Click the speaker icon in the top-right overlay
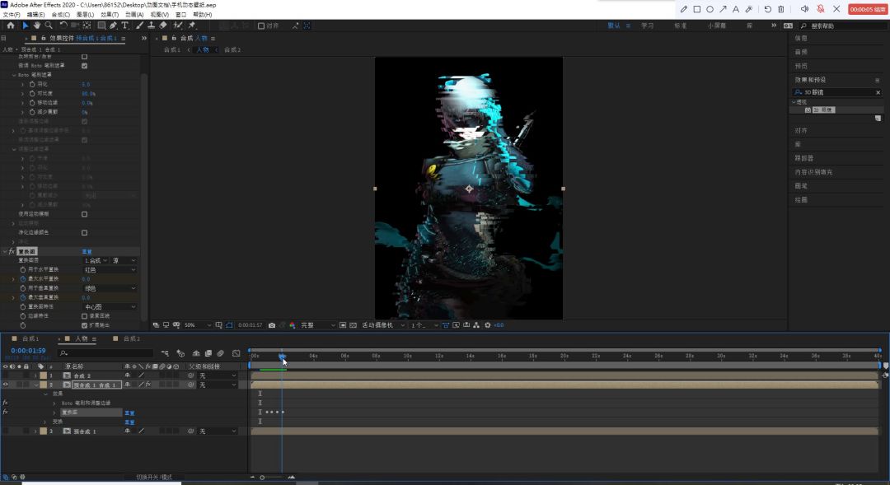 point(804,9)
